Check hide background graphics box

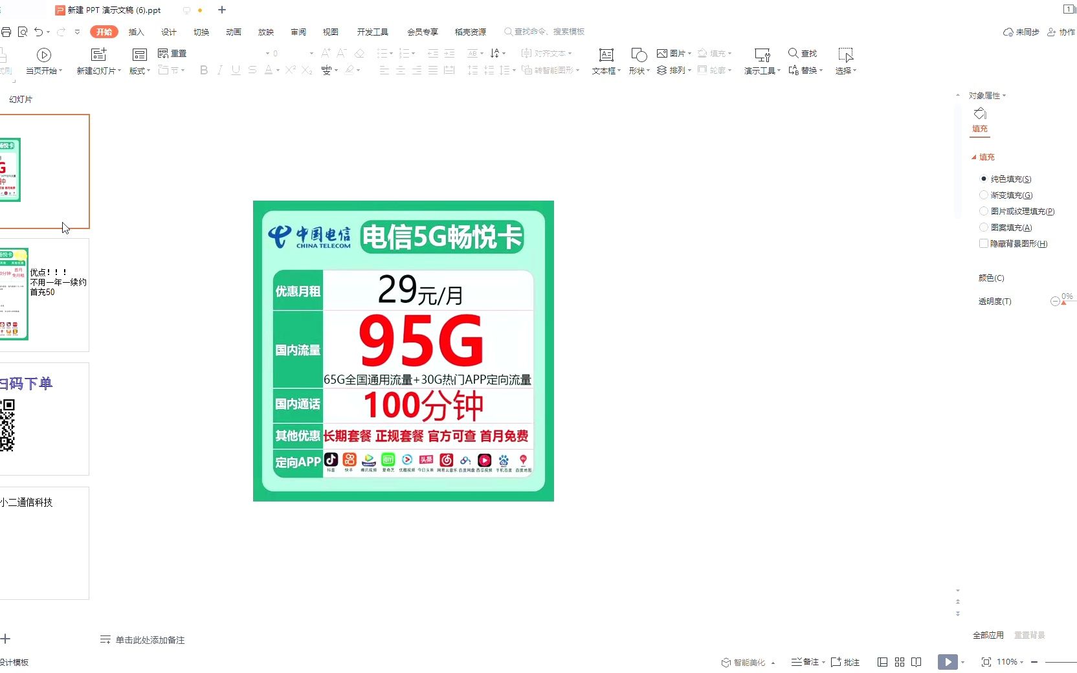[x=984, y=243]
